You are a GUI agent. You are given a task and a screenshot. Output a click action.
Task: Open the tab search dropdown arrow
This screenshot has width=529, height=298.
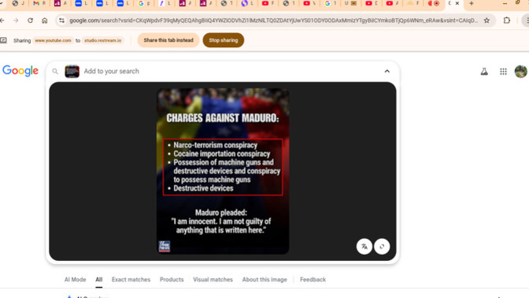pos(2,3)
